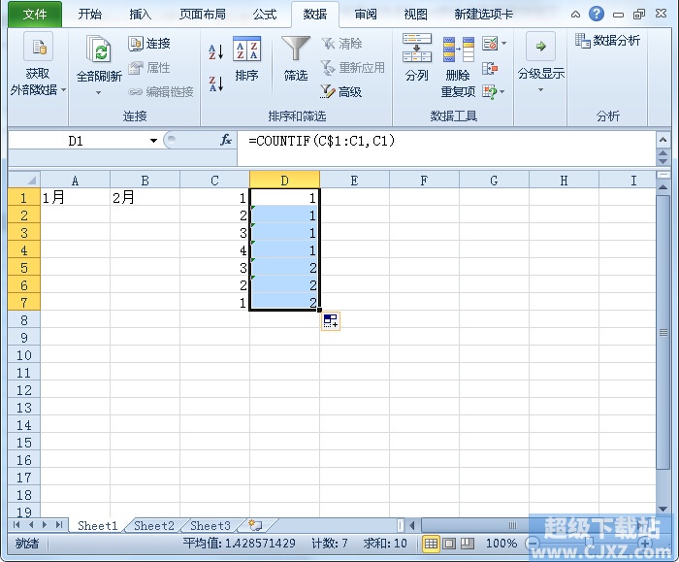Select the Sheet1 tab
679x562 pixels.
[97, 526]
